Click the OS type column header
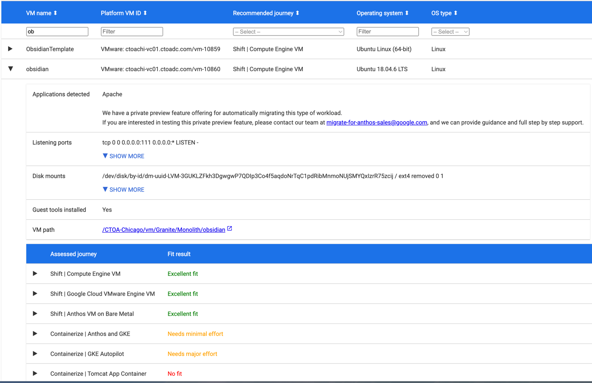 pos(441,13)
